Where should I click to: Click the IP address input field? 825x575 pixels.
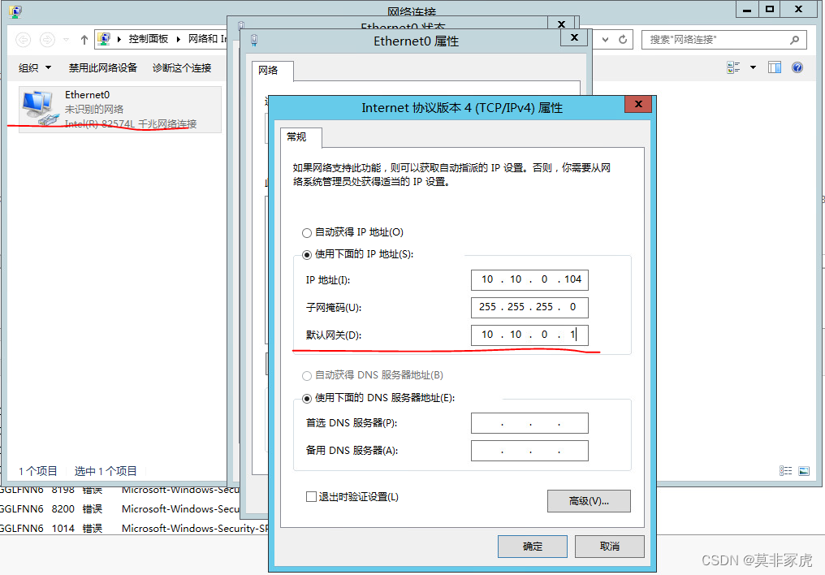click(x=529, y=280)
